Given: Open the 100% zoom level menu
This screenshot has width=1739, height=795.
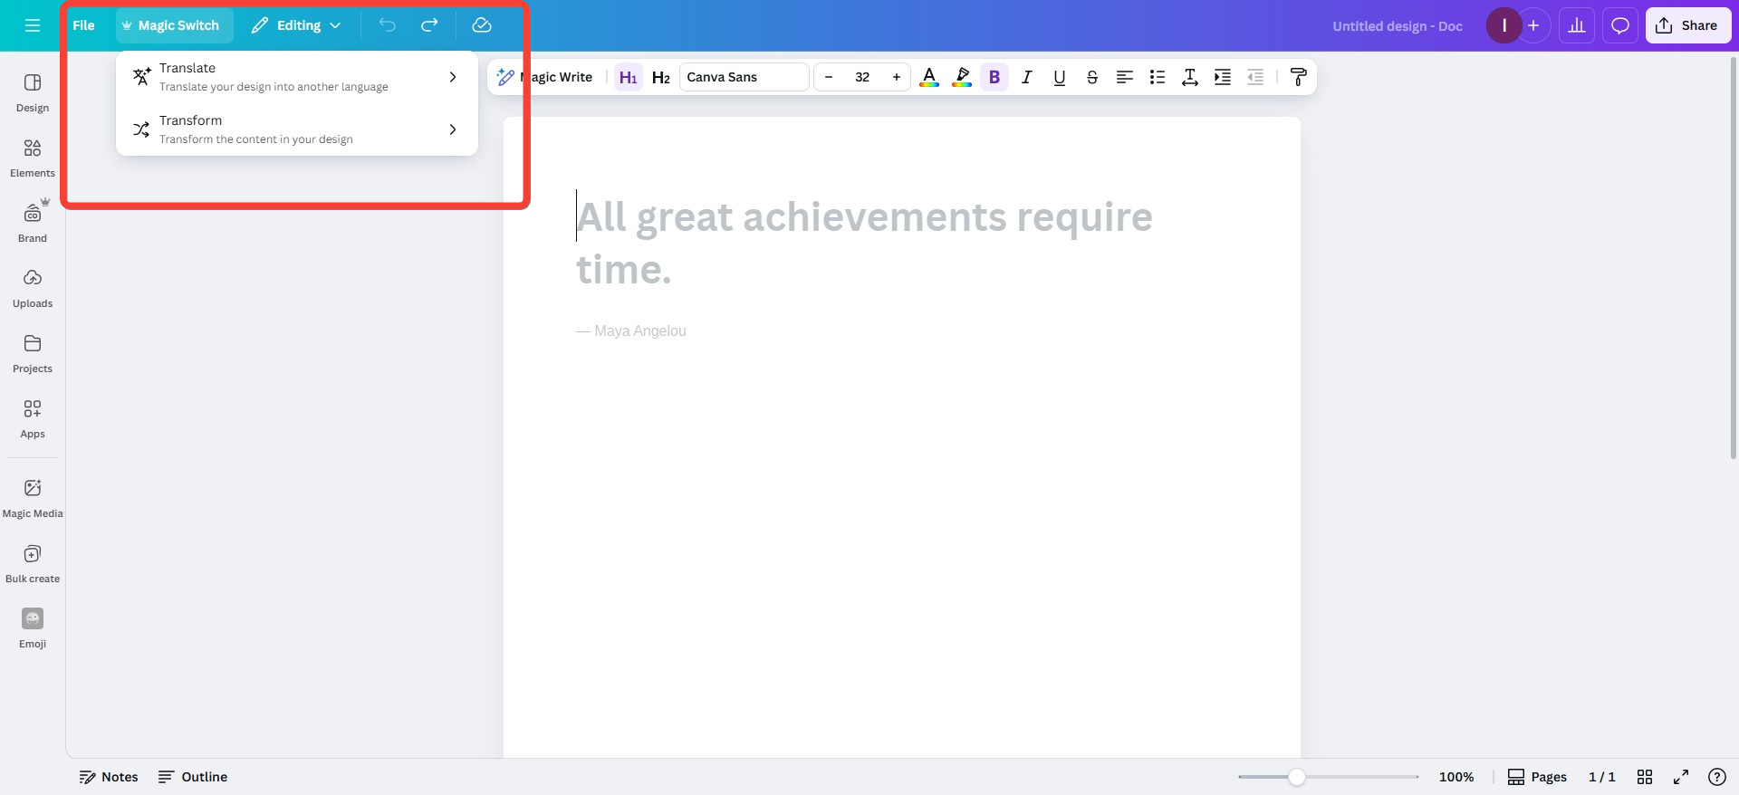Looking at the screenshot, I should [x=1456, y=777].
